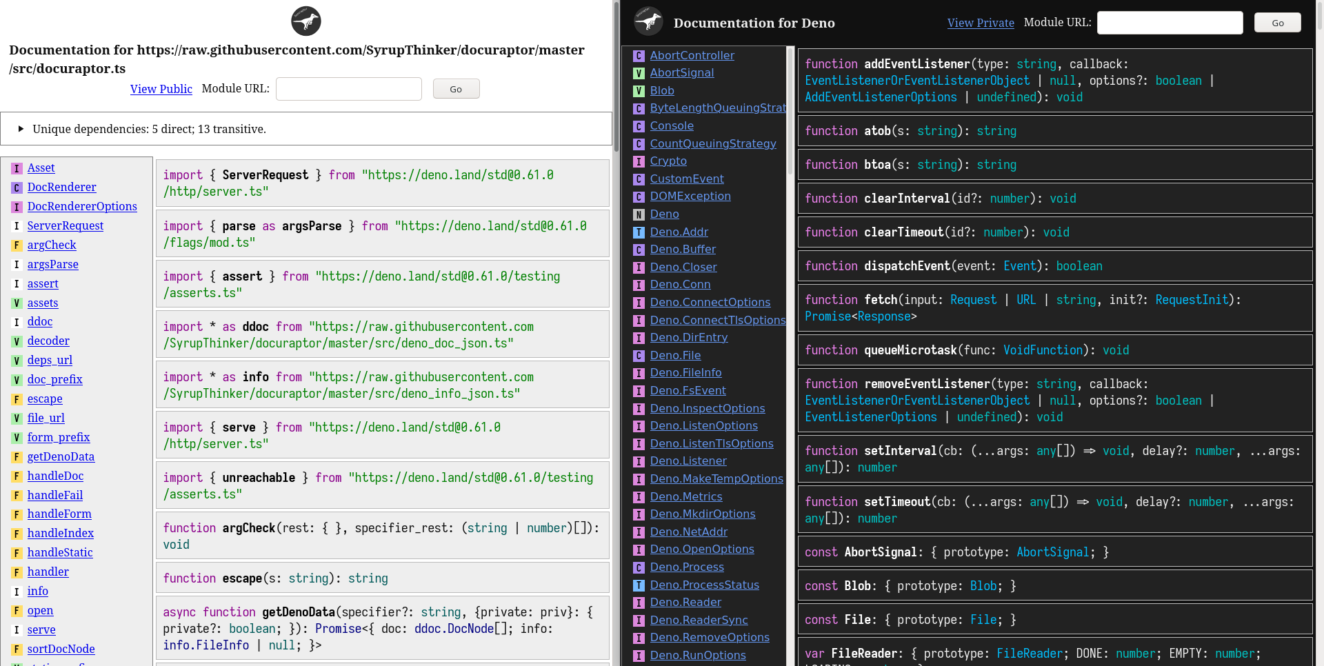The height and width of the screenshot is (666, 1324).
Task: Click the argCheck function declaration
Action: [x=383, y=536]
